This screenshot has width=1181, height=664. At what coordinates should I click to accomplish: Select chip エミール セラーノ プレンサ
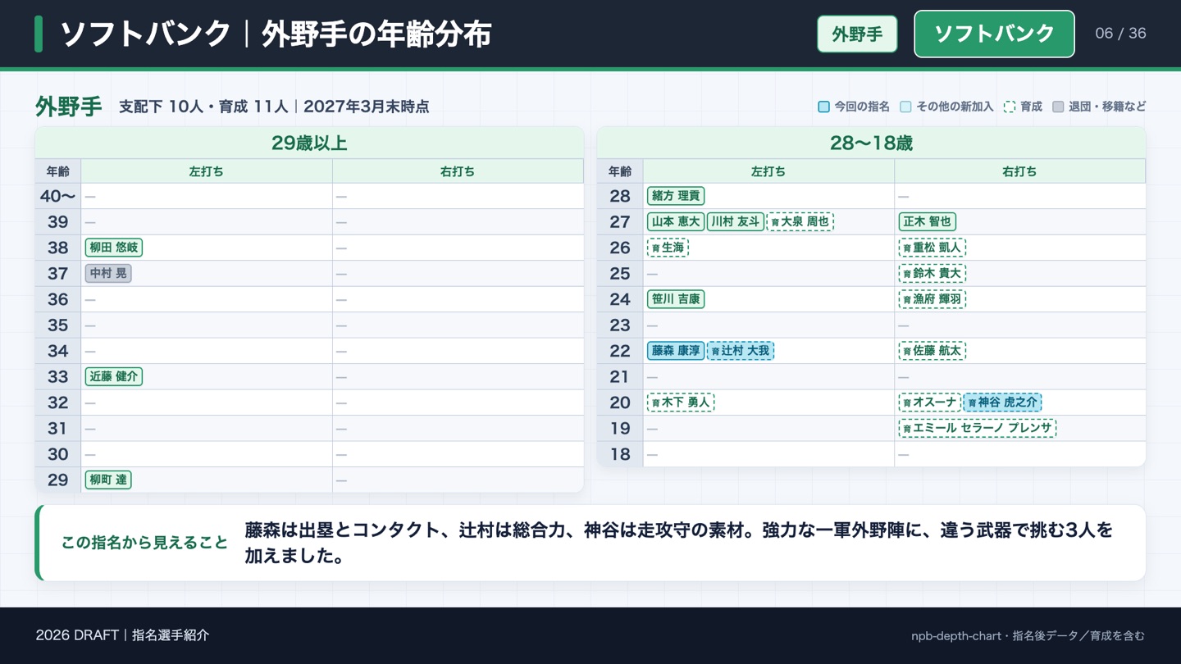pyautogui.click(x=978, y=429)
